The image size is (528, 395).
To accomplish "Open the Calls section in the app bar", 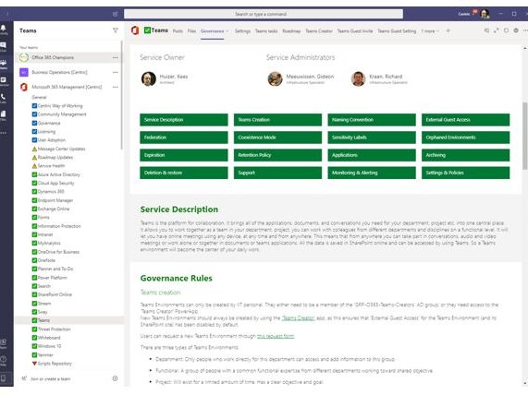I will click(4, 99).
